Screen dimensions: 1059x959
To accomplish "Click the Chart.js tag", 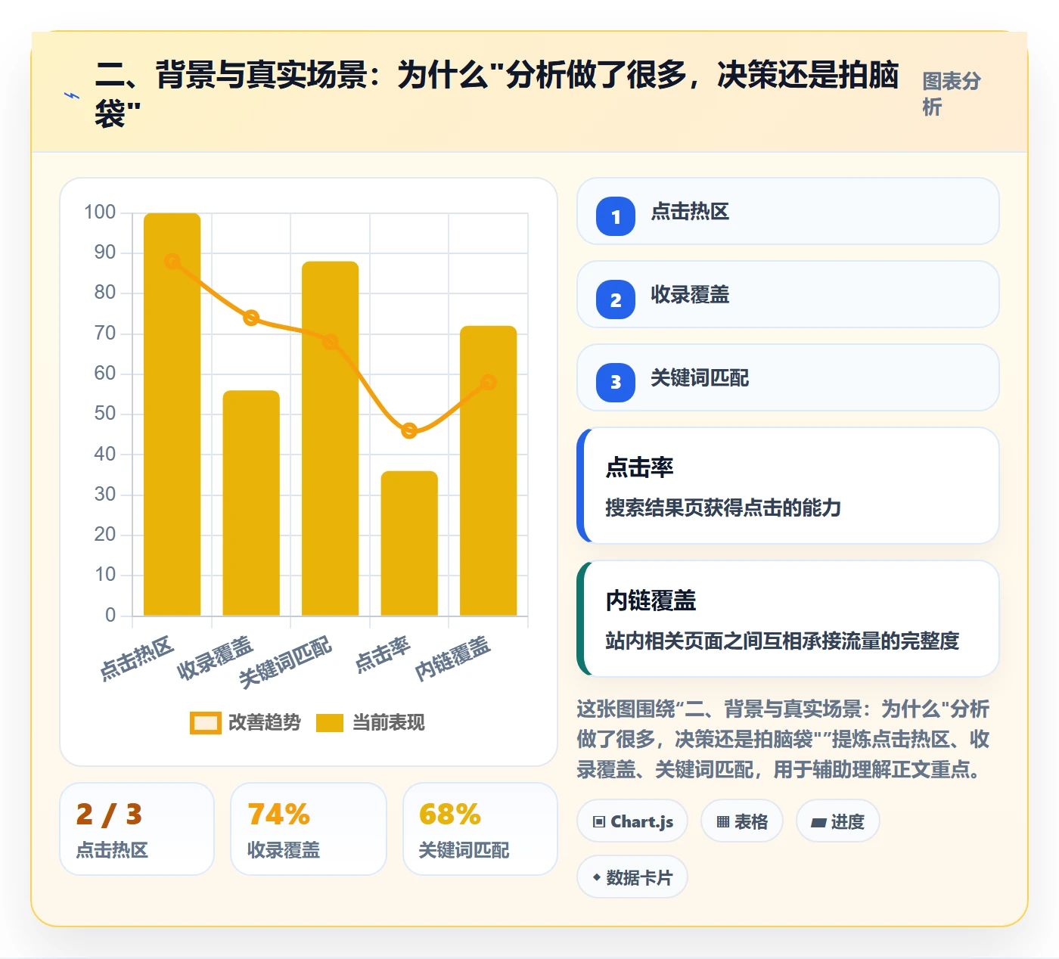I will [632, 821].
